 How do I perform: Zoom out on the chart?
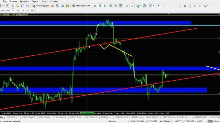point(116,6)
